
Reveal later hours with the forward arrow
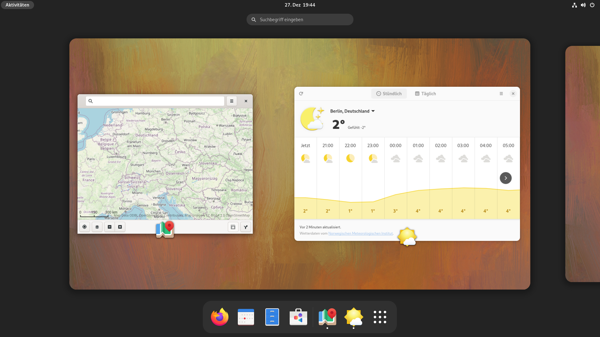[506, 178]
